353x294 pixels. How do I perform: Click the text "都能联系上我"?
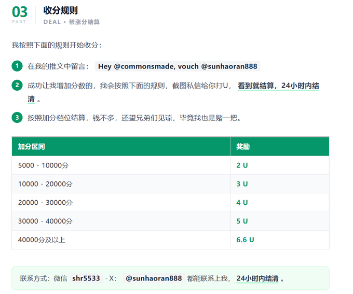pyautogui.click(x=207, y=278)
